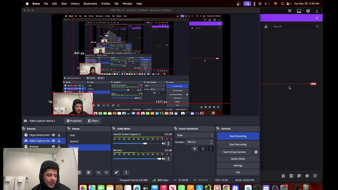The height and width of the screenshot is (190, 338).
Task: Click the Scenes filter icon
Action: pyautogui.click(x=89, y=172)
